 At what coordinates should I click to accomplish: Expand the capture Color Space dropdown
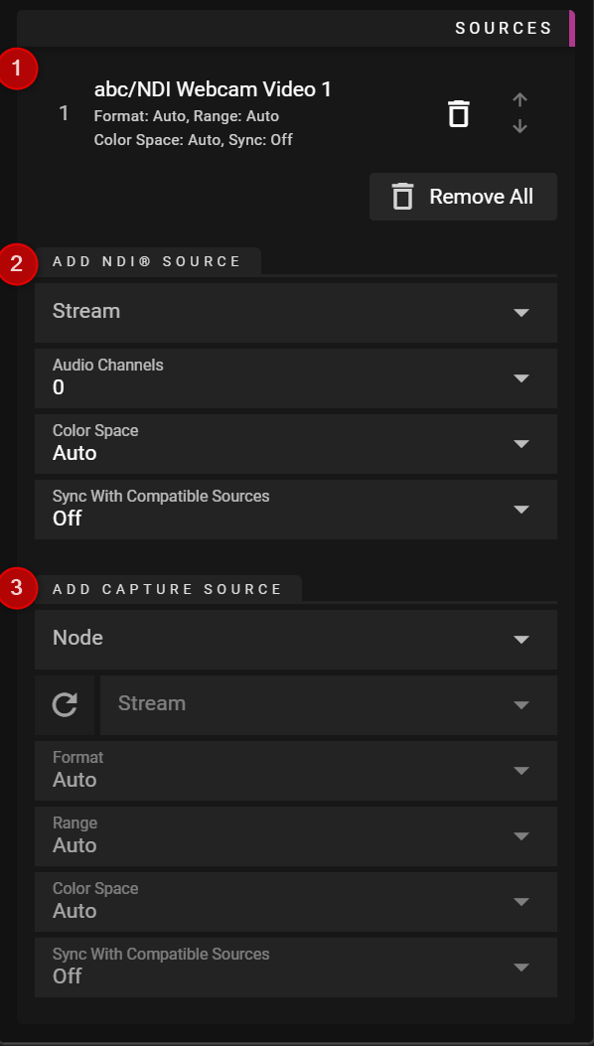point(296,902)
